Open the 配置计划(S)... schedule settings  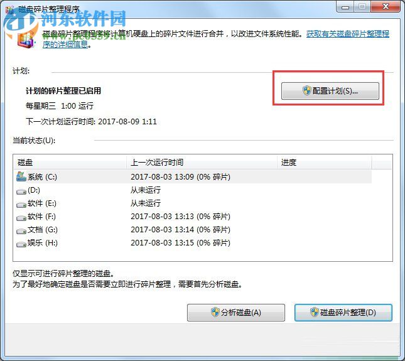click(330, 91)
